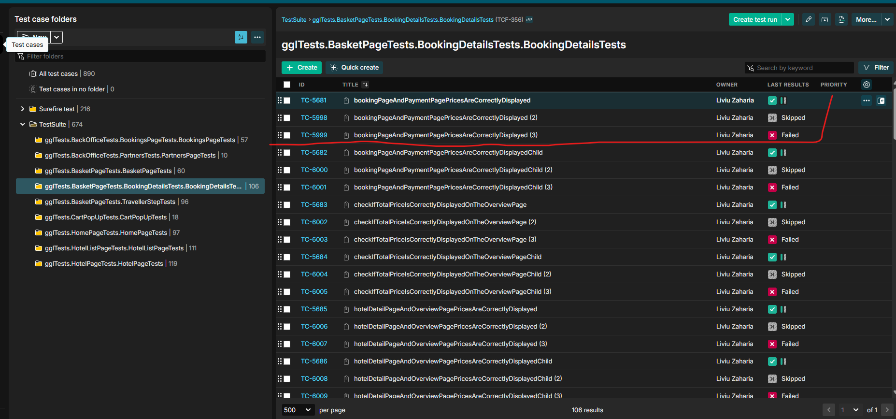896x419 pixels.
Task: Click the filter icon in Search by keyword box
Action: [751, 68]
